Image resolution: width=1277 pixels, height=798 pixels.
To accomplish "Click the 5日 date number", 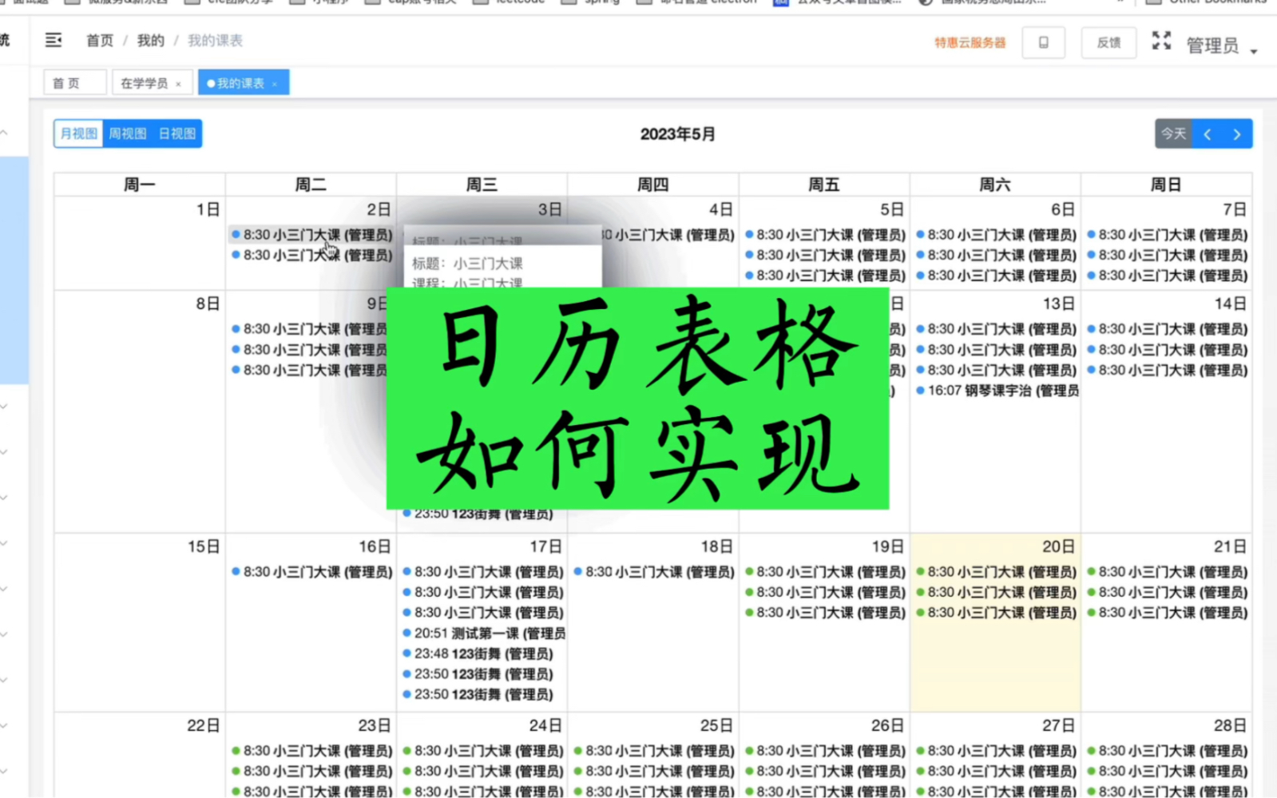I will coord(892,209).
